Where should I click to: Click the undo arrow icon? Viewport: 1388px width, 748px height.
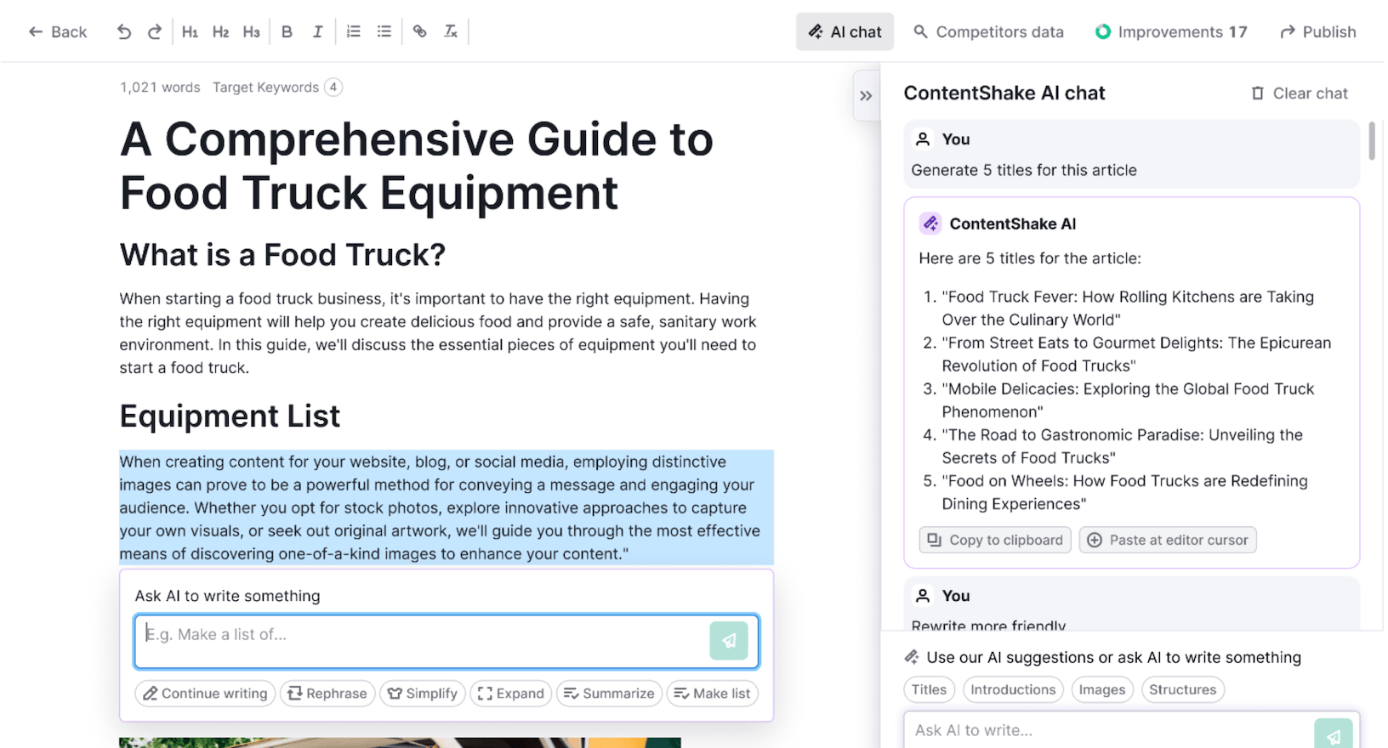click(124, 31)
